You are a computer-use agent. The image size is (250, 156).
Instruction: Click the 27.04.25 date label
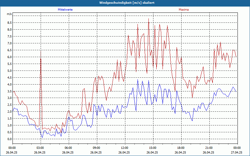pos(237,152)
